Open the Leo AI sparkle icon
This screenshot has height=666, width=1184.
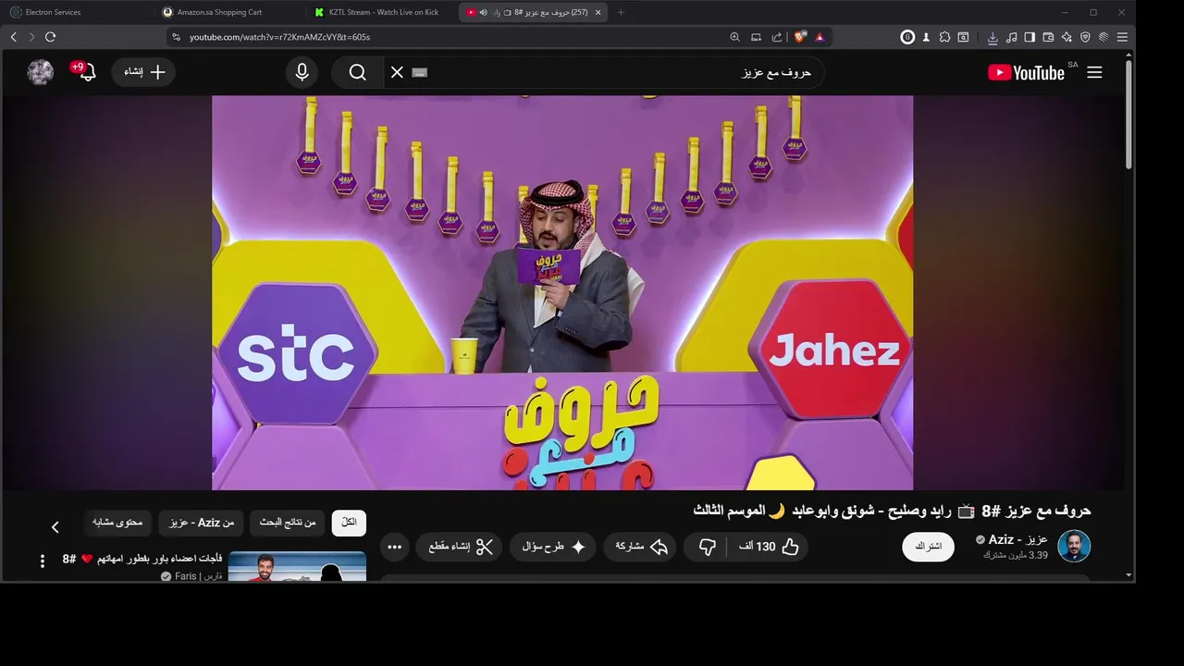[1067, 37]
